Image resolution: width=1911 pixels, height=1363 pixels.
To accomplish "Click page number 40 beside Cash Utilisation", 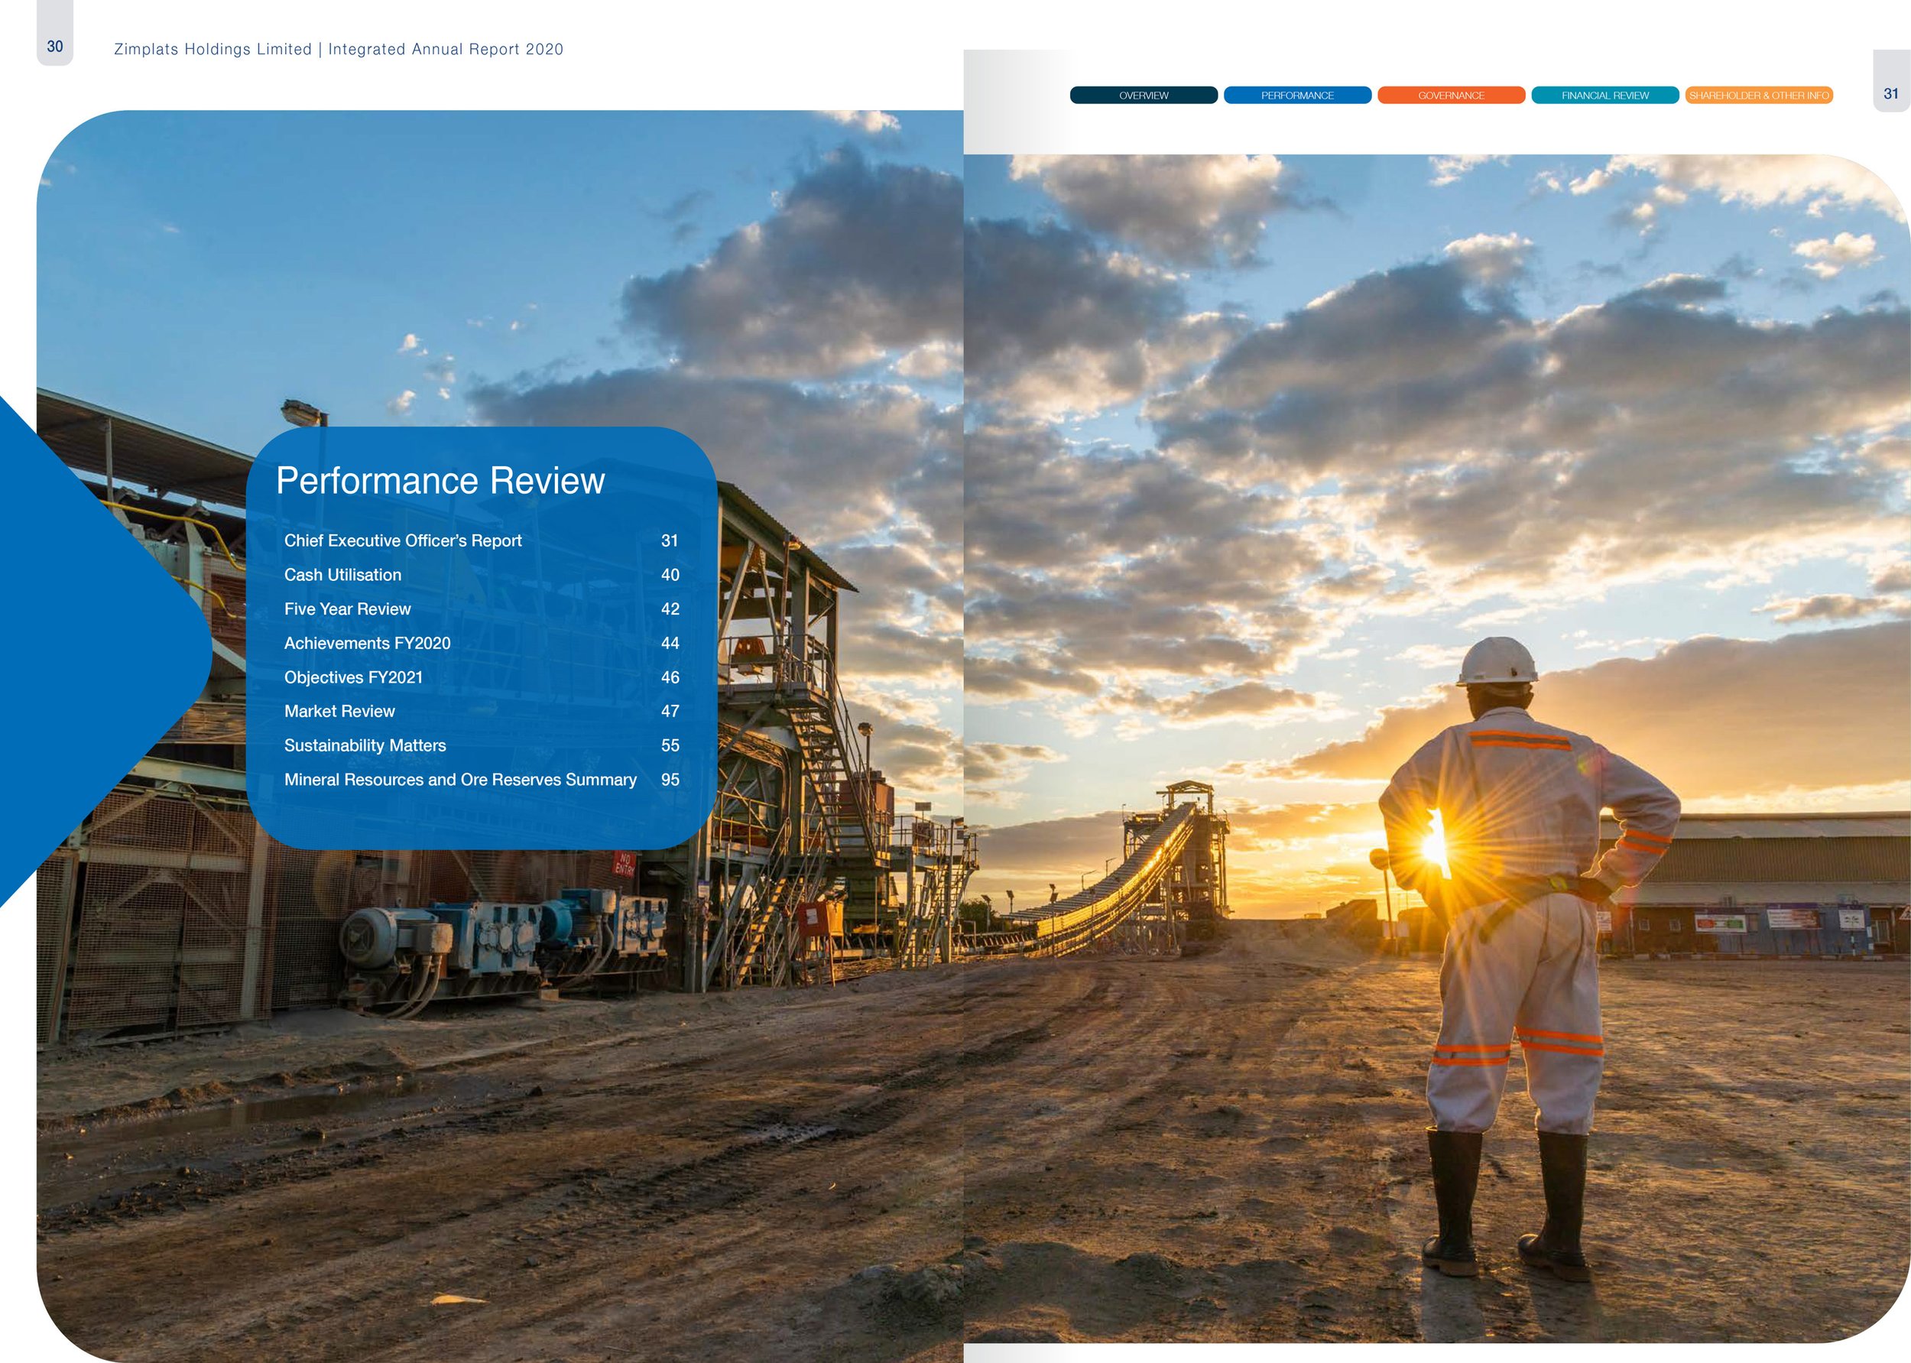I will (x=670, y=575).
